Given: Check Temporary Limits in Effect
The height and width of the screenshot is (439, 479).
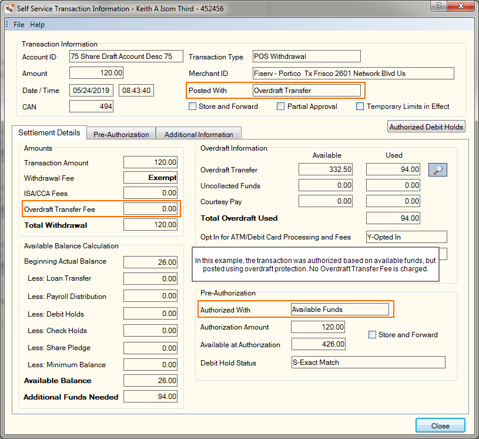Looking at the screenshot, I should pyautogui.click(x=360, y=106).
